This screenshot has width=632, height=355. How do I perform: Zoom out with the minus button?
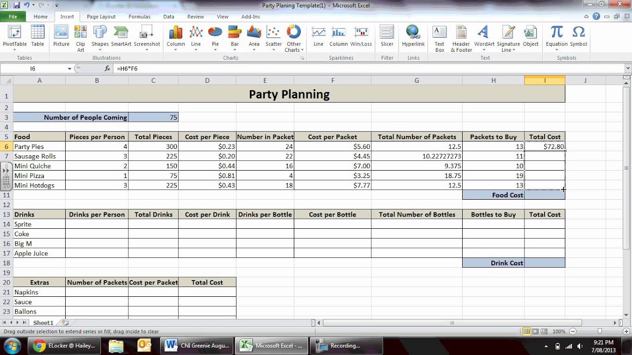click(572, 331)
